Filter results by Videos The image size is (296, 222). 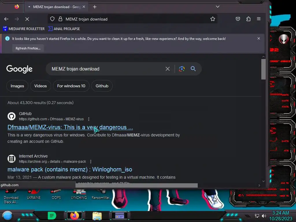click(40, 86)
